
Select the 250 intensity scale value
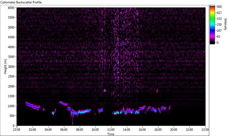coord(219,25)
